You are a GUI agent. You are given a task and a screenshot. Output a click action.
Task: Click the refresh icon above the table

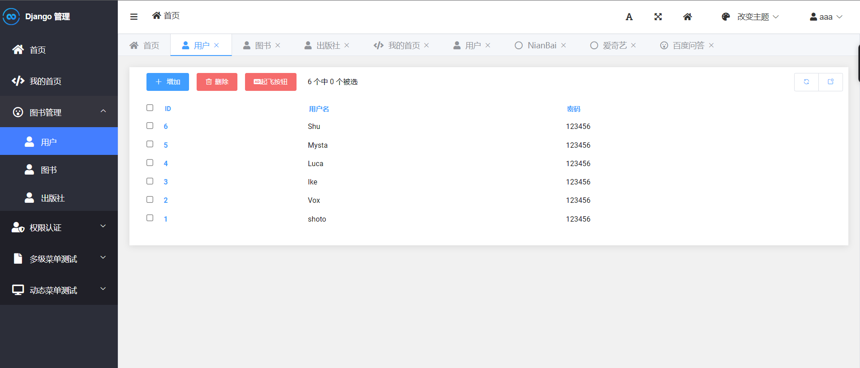[x=806, y=82]
